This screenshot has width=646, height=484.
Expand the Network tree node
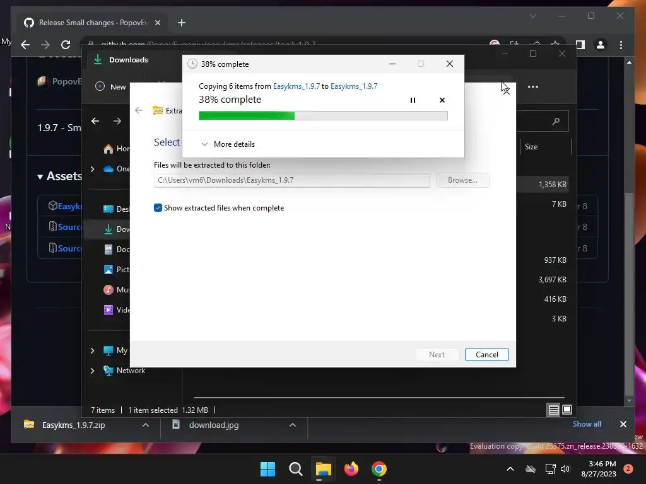pos(92,371)
